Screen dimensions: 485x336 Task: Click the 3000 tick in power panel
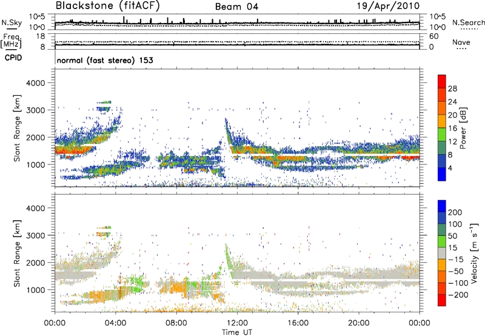pyautogui.click(x=36, y=110)
